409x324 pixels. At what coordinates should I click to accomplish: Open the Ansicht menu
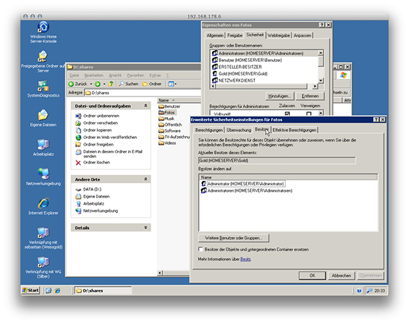[116, 75]
